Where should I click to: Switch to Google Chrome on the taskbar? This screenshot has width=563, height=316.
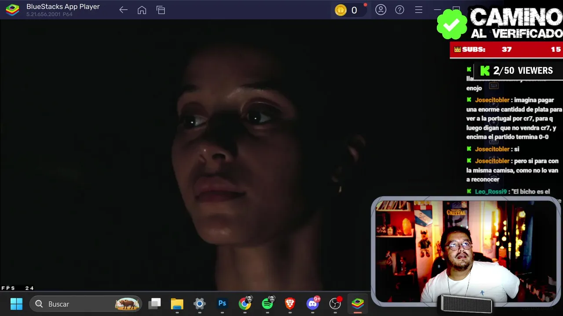[x=245, y=303]
